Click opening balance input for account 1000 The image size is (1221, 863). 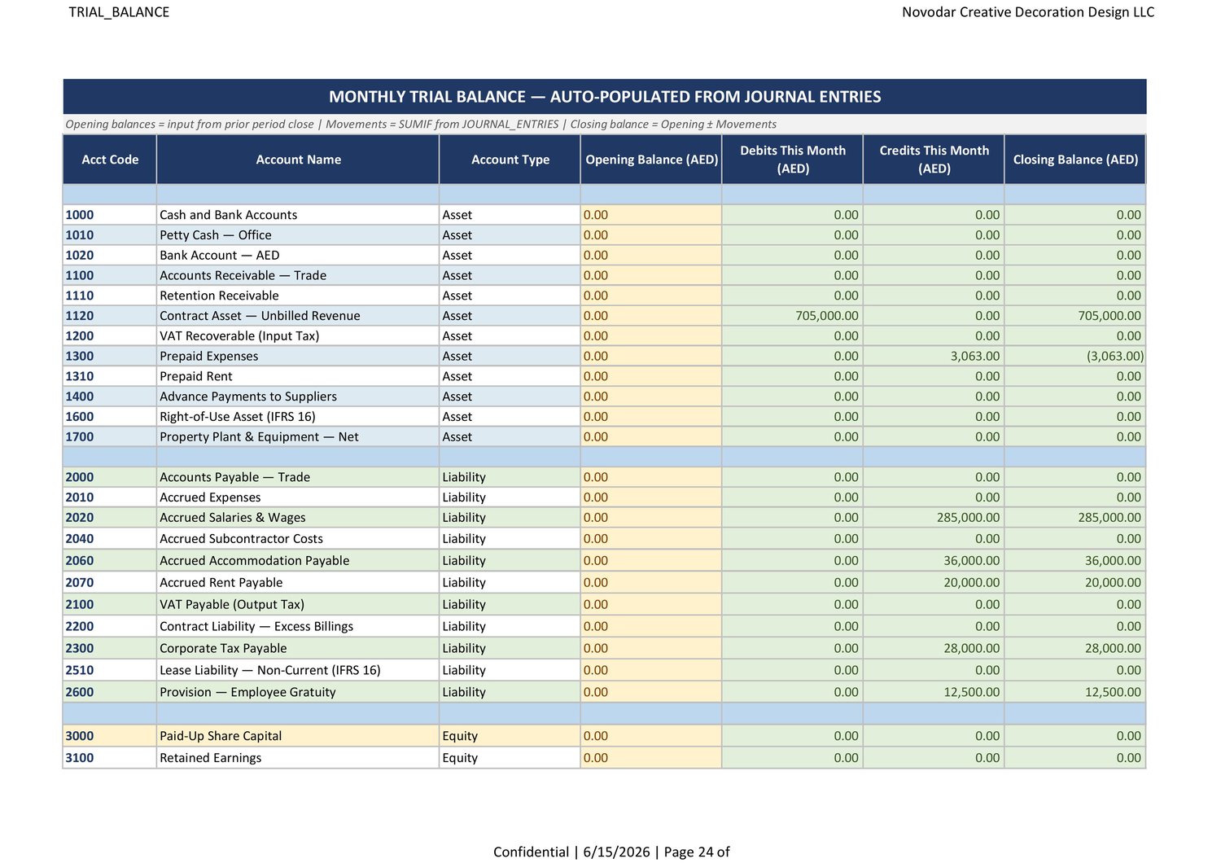pyautogui.click(x=651, y=215)
